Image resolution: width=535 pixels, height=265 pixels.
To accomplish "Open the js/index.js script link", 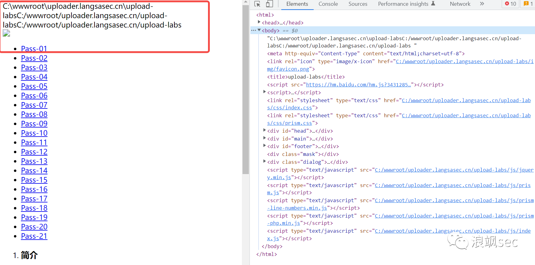I will pos(453,231).
